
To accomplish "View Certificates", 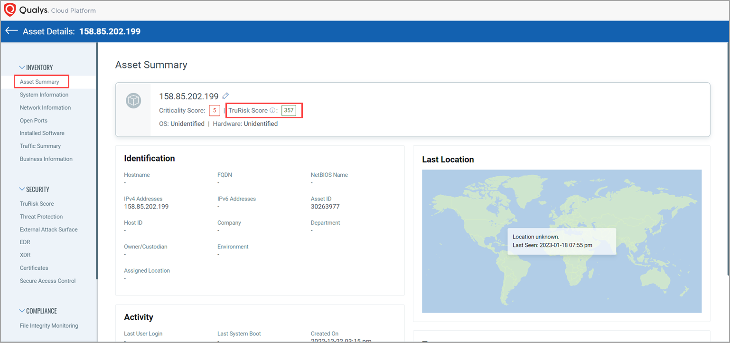I will tap(34, 268).
